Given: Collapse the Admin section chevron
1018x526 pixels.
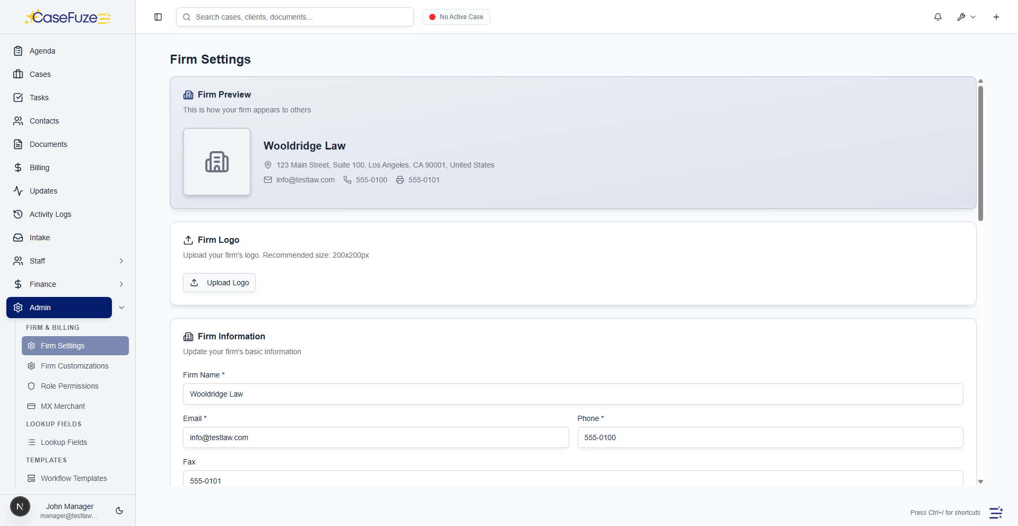Looking at the screenshot, I should tap(121, 308).
